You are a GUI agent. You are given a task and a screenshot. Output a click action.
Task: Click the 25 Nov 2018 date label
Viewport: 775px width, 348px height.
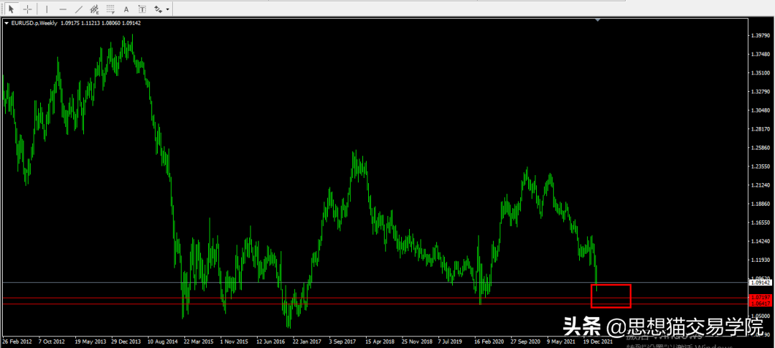(416, 342)
